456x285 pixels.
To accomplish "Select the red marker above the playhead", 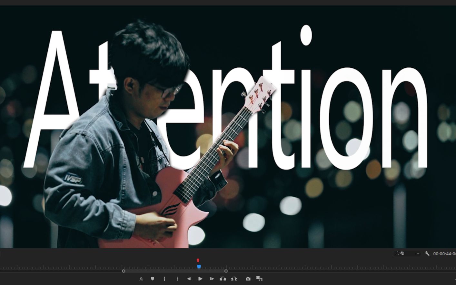I will pyautogui.click(x=198, y=260).
